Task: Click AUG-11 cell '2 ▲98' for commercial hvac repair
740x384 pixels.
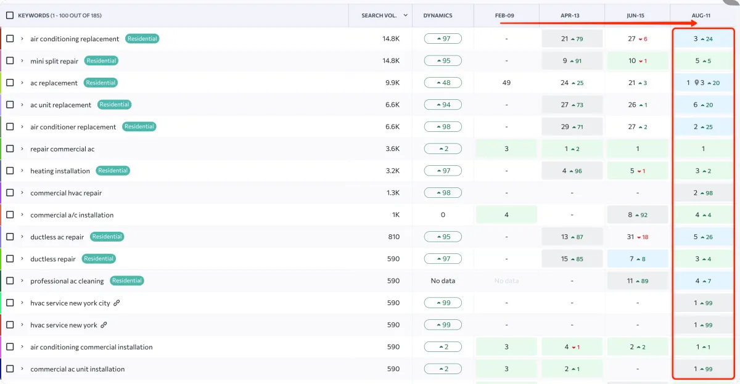Action: point(704,193)
